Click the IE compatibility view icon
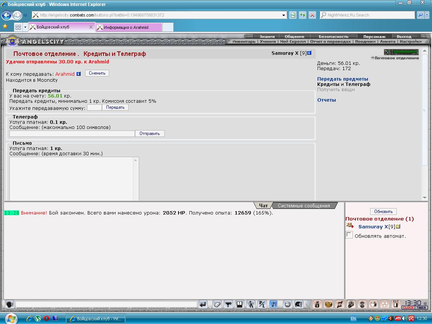Viewport: 432px width, 324px height. (x=293, y=15)
